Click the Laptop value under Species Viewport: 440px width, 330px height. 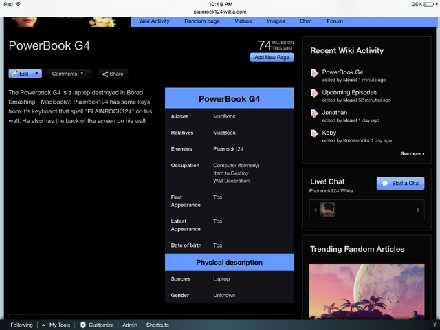pos(221,279)
